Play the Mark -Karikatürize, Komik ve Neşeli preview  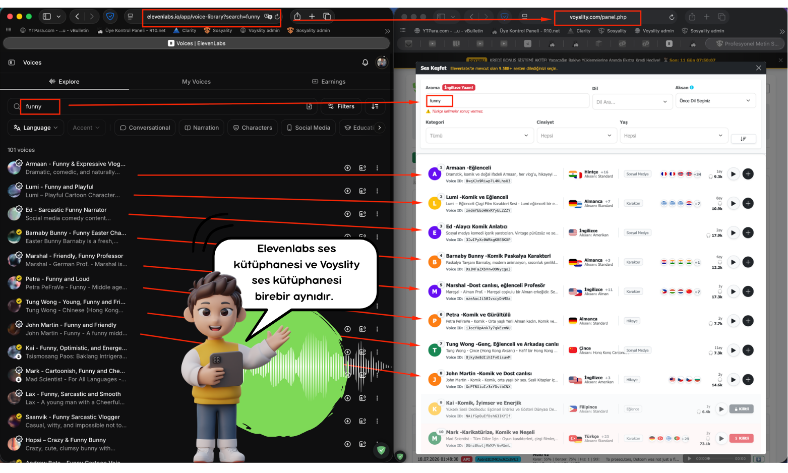[x=721, y=438]
